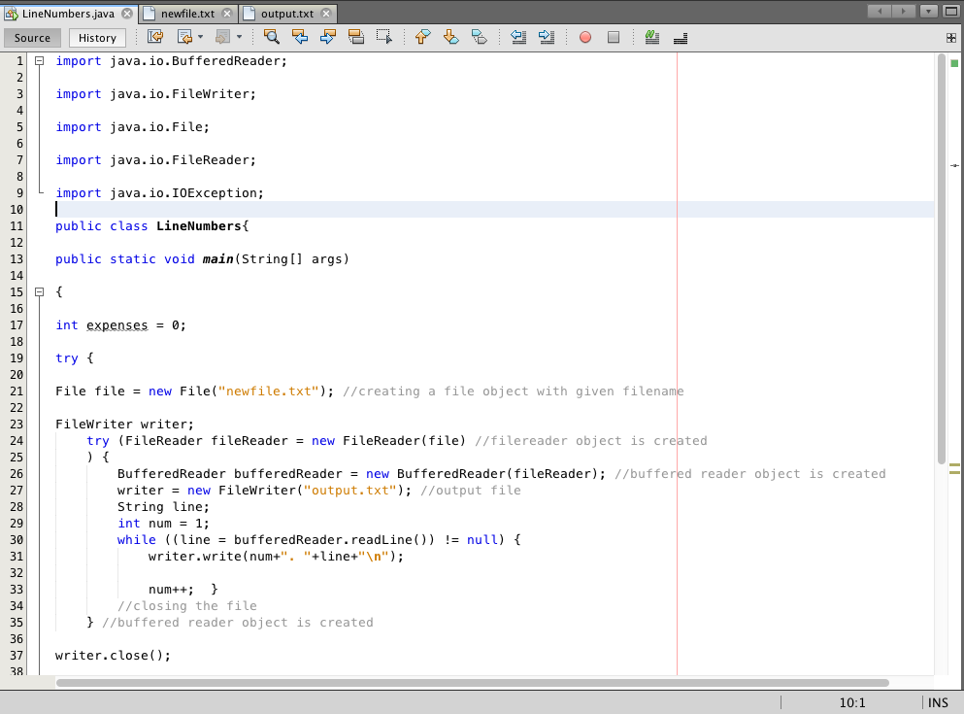Click the INS indicator in status bar
The image size is (964, 714).
(938, 702)
